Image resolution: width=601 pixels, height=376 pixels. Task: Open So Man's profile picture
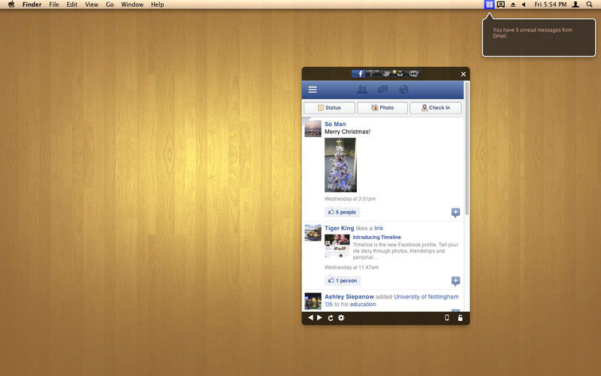(x=313, y=129)
